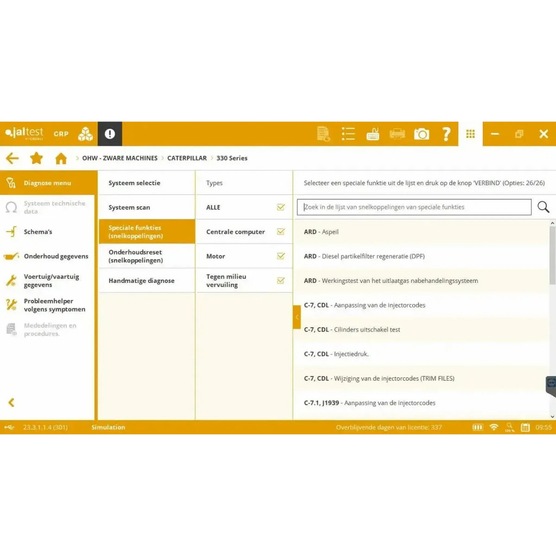Open the apps grid icon
The width and height of the screenshot is (556, 556).
470,134
